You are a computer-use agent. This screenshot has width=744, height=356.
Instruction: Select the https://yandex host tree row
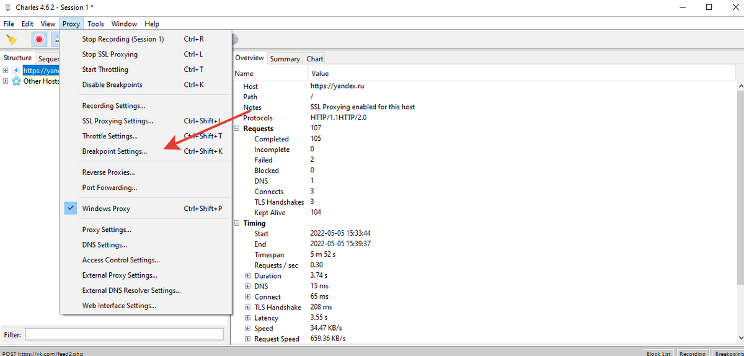(x=41, y=70)
